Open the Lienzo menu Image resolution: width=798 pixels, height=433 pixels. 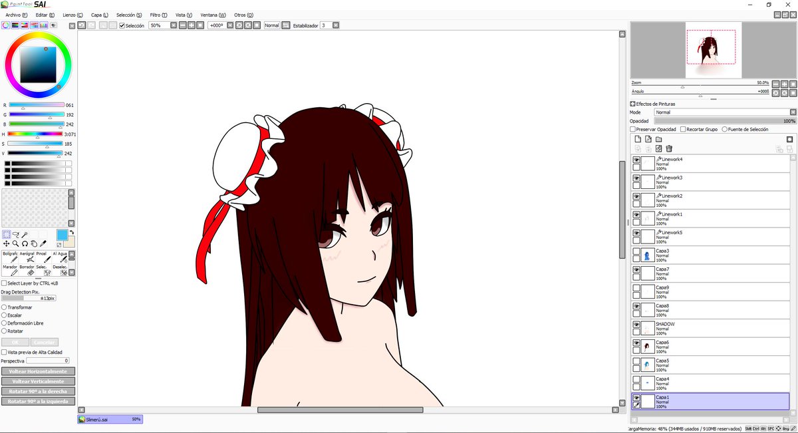pyautogui.click(x=72, y=15)
